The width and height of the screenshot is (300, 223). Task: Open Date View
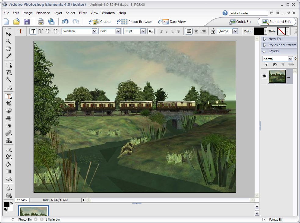tap(172, 22)
